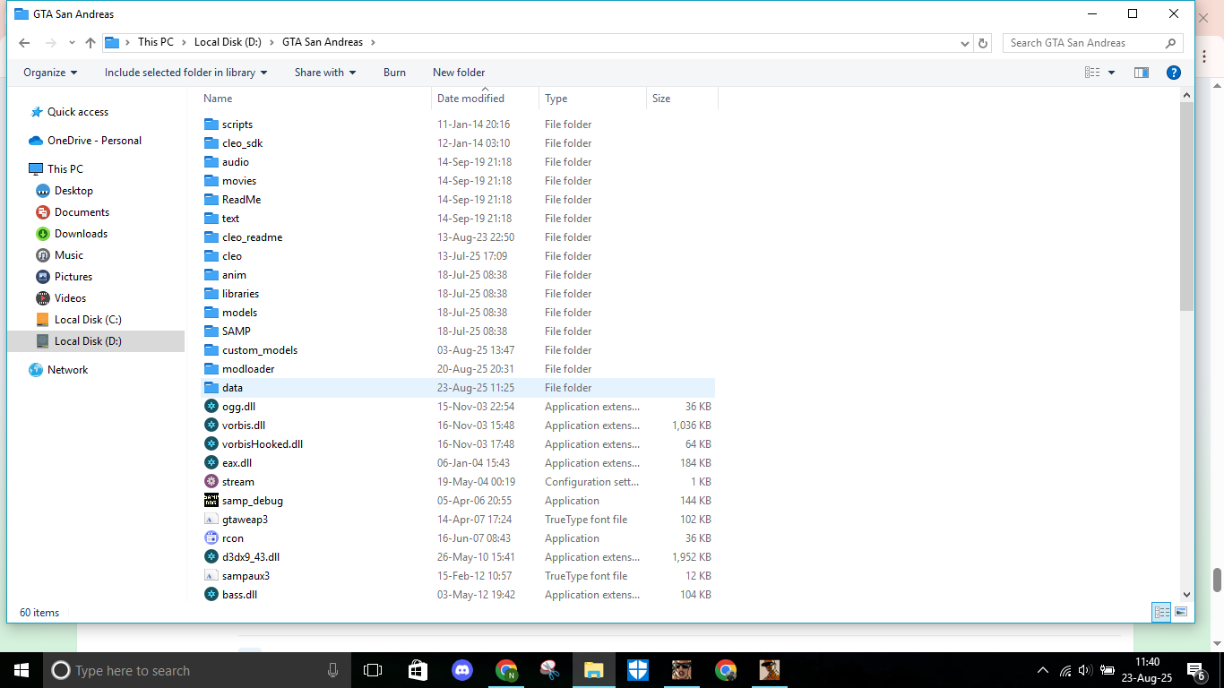The width and height of the screenshot is (1224, 688).
Task: Open the Task View taskbar icon
Action: point(373,670)
